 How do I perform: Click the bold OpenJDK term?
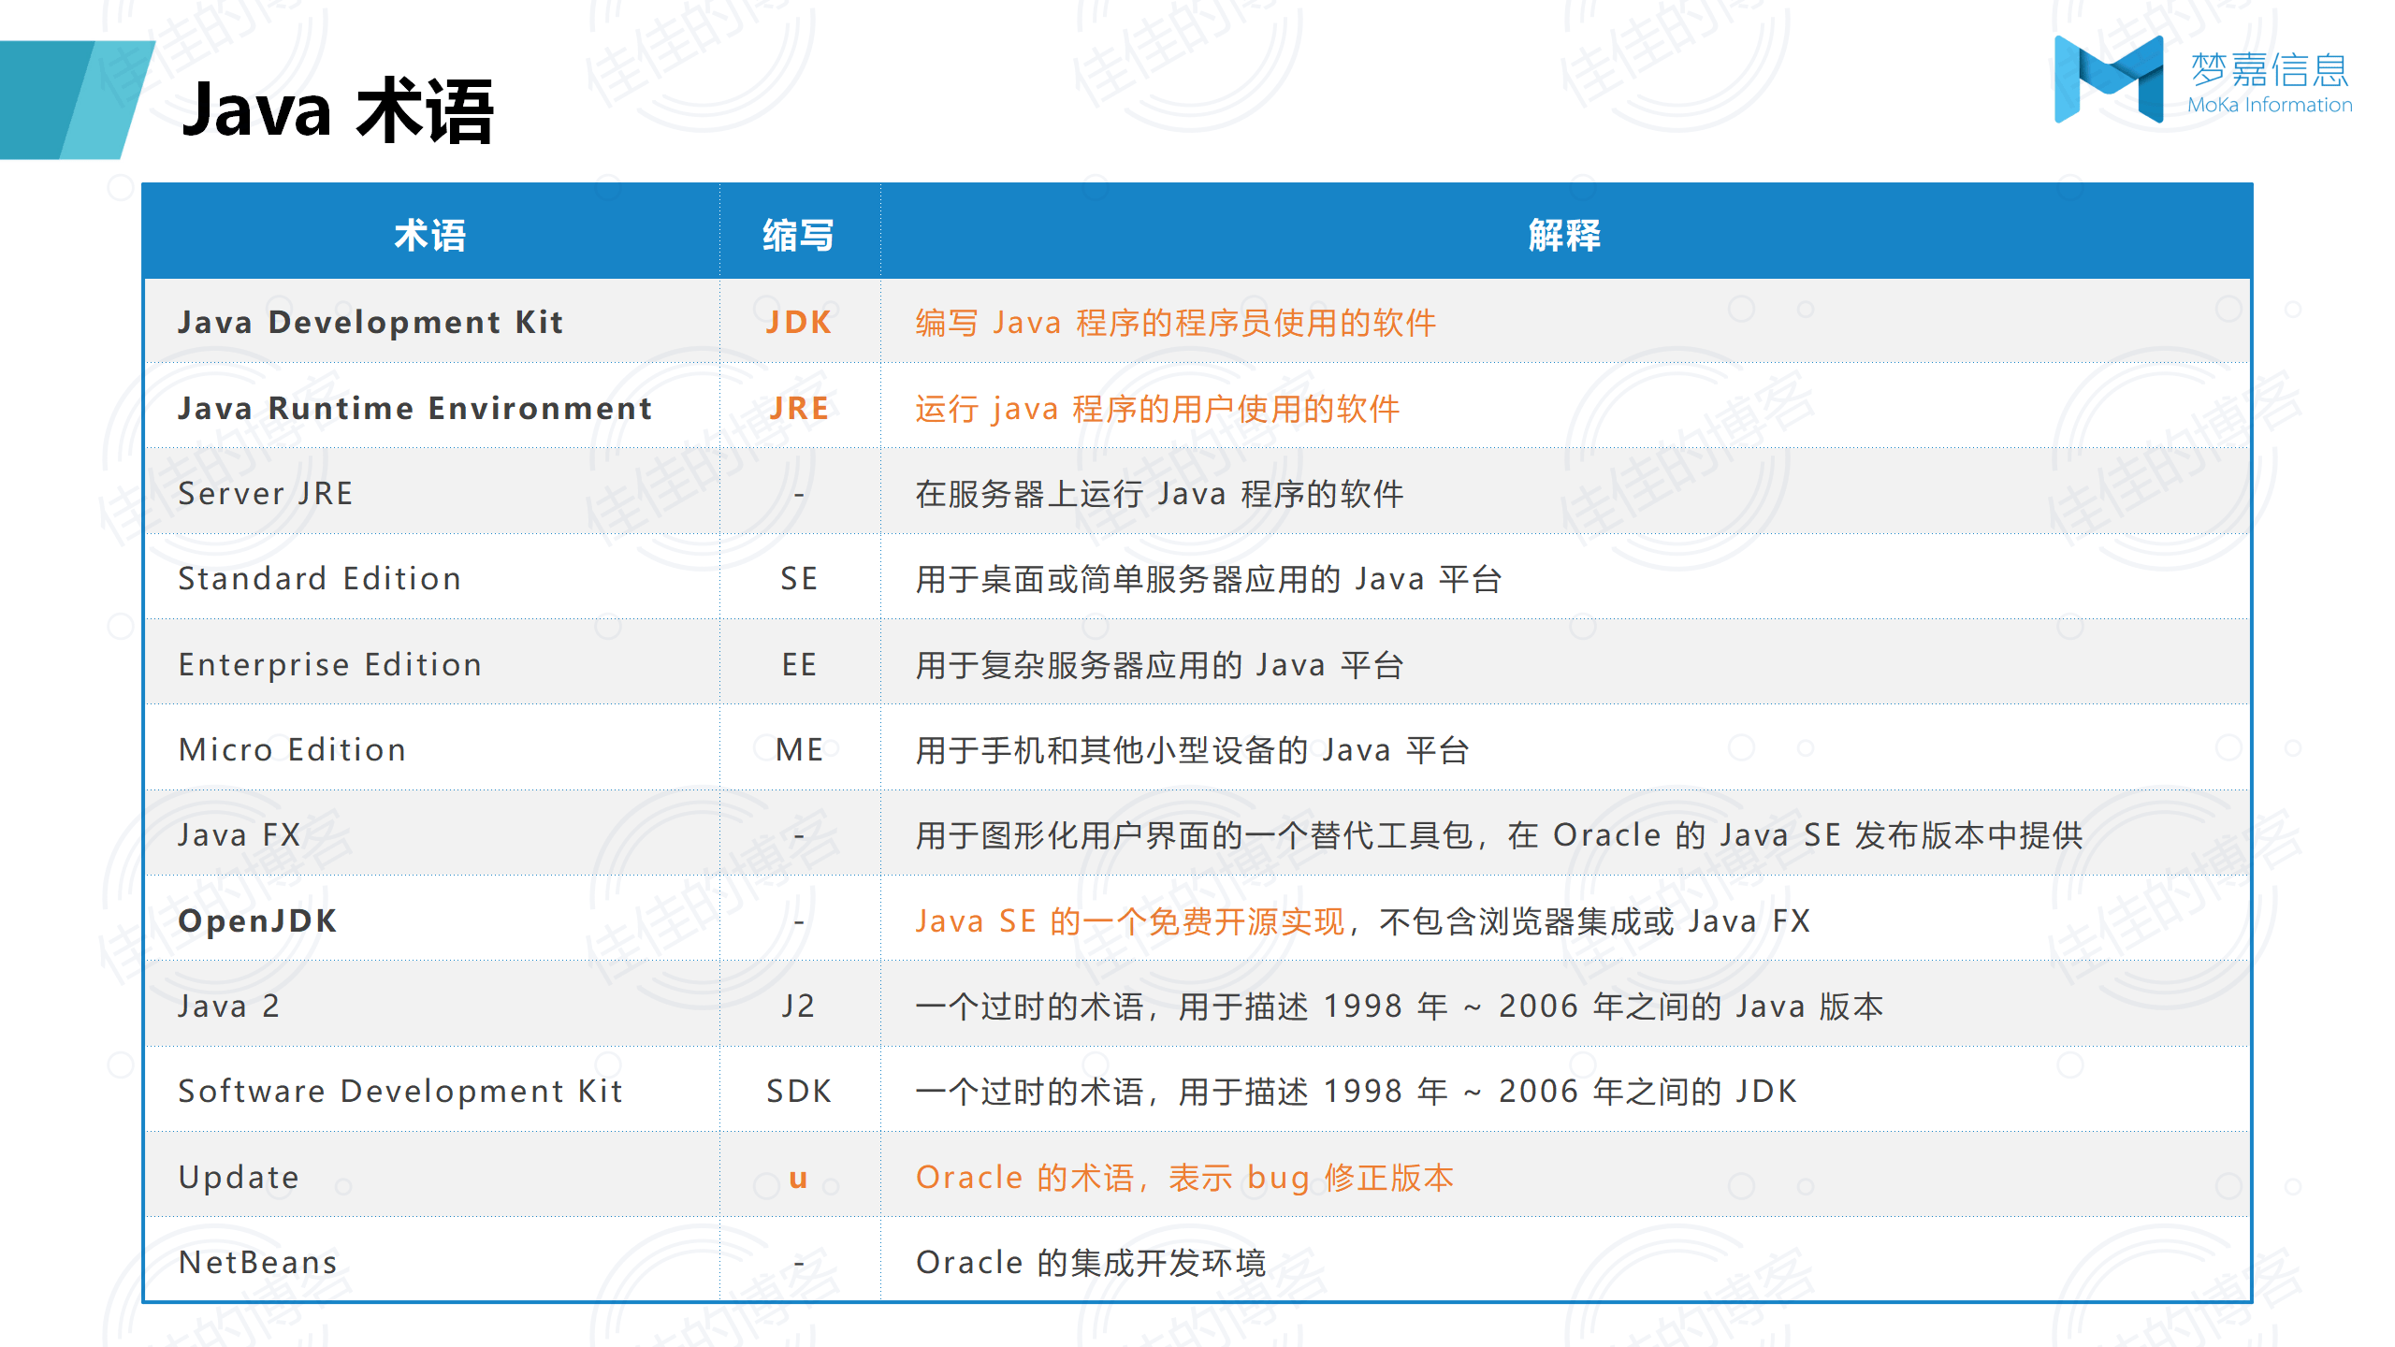pyautogui.click(x=257, y=920)
